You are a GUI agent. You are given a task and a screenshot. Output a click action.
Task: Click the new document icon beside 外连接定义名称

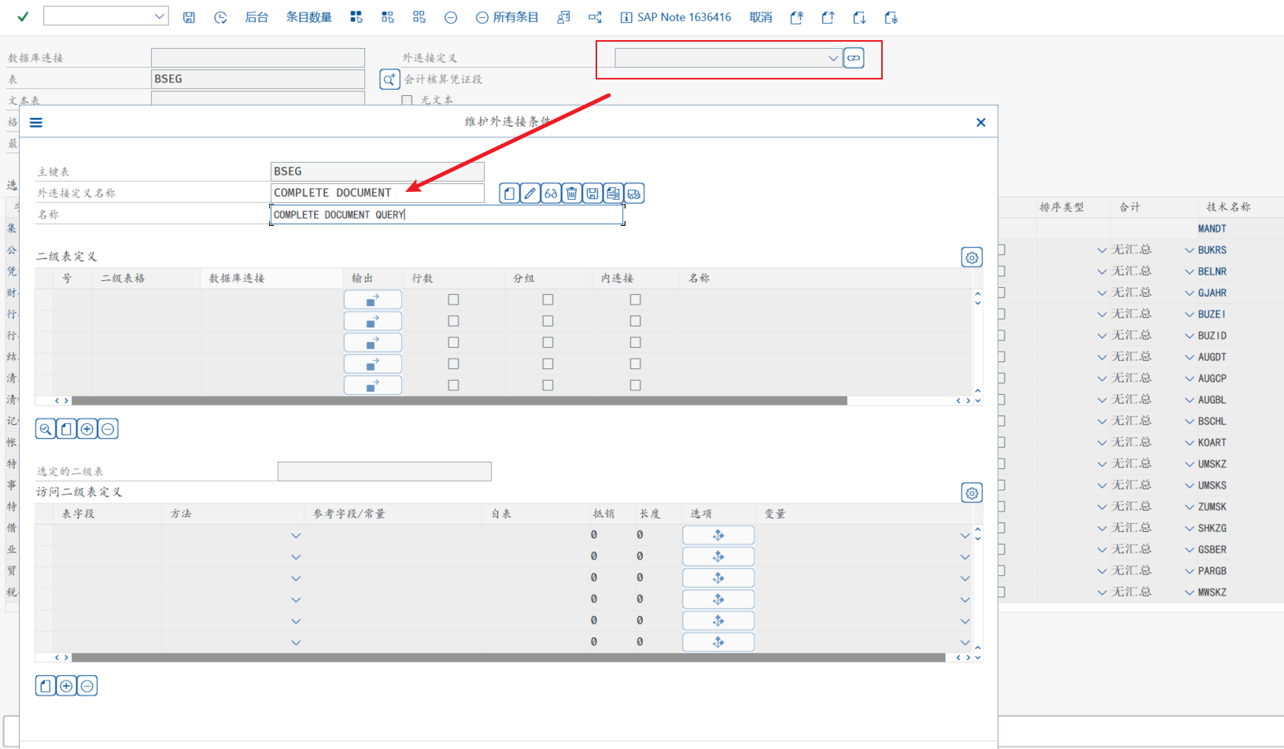tap(510, 194)
